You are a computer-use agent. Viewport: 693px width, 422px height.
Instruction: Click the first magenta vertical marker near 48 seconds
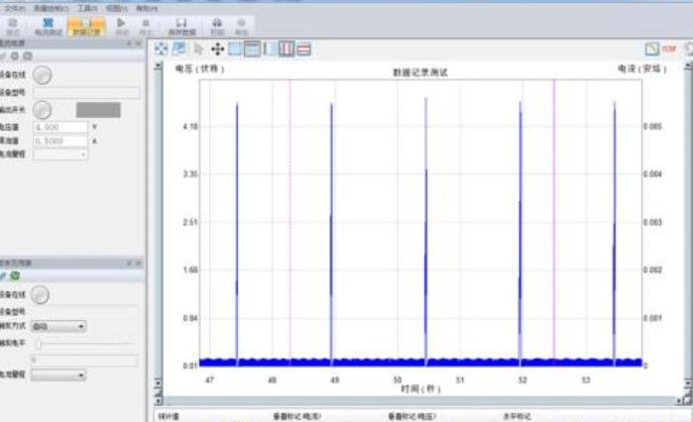pos(289,221)
